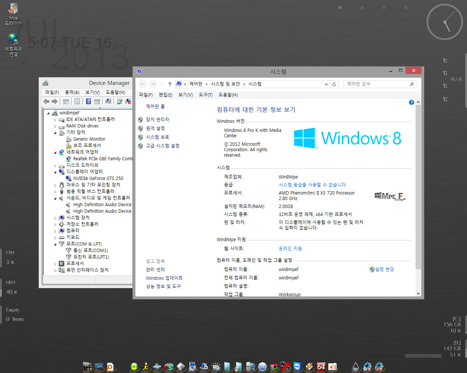Image resolution: width=467 pixels, height=373 pixels.
Task: Click 시스템 및 보안 breadcrumb in address bar
Action: [225, 84]
